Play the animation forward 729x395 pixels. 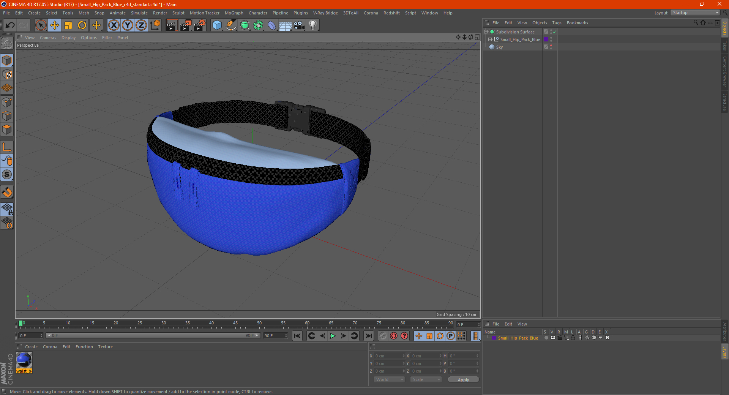point(333,336)
